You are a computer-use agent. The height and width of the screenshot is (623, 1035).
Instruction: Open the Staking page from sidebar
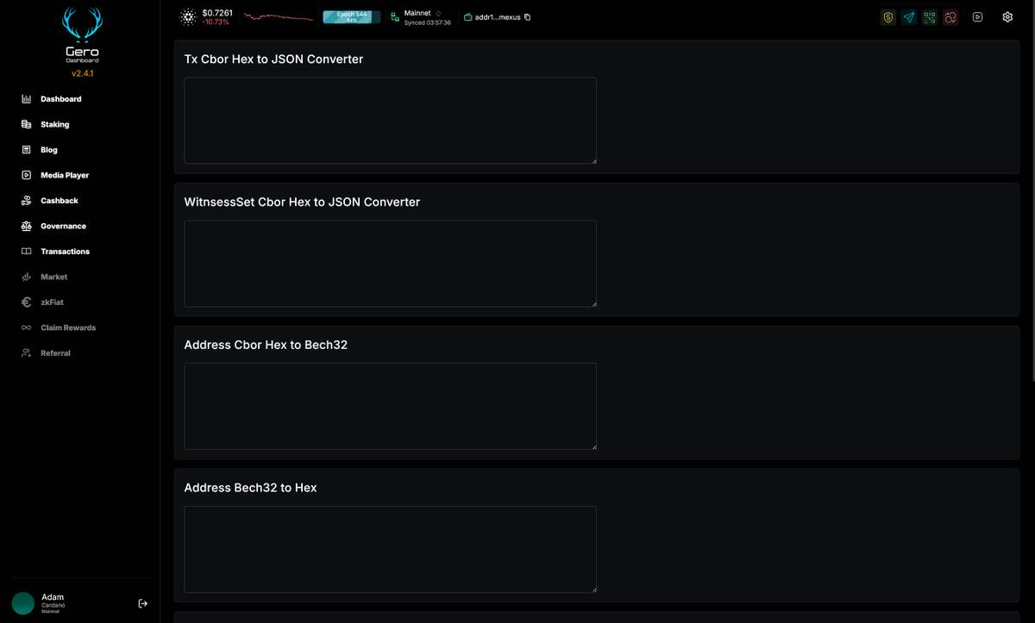pos(54,124)
